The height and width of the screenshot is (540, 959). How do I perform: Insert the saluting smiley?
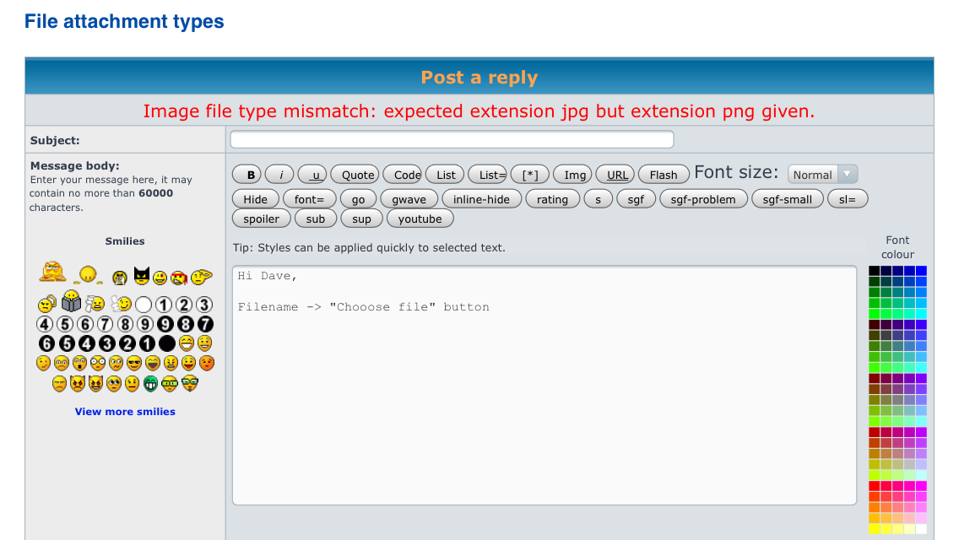[201, 276]
